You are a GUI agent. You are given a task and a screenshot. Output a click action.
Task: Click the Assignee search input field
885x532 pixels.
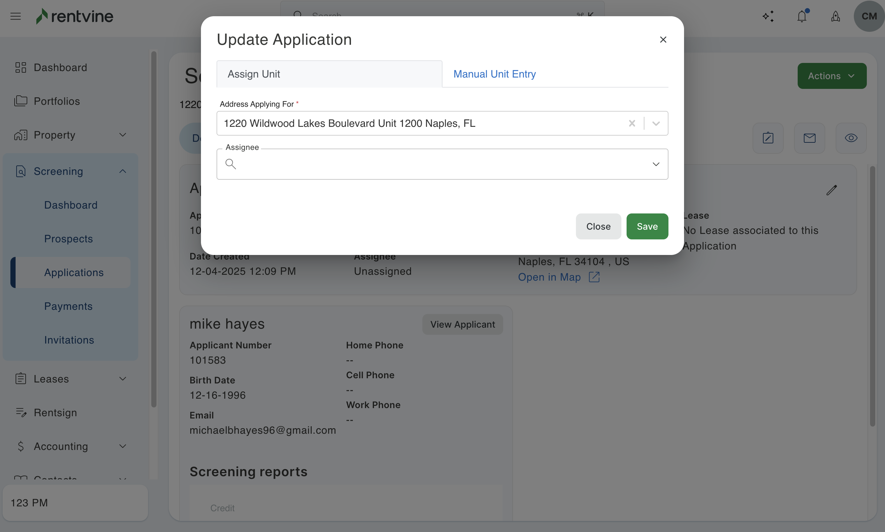tap(441, 164)
